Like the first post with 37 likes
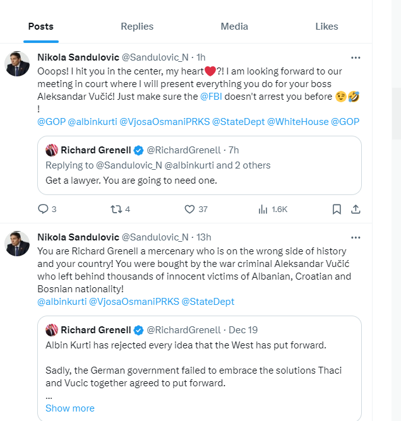 (x=189, y=210)
